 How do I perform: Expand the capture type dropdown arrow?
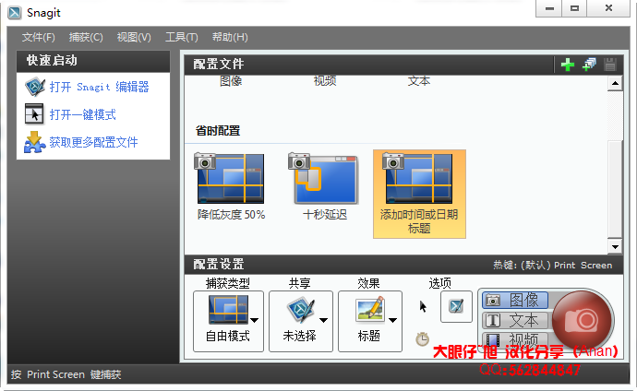point(255,320)
